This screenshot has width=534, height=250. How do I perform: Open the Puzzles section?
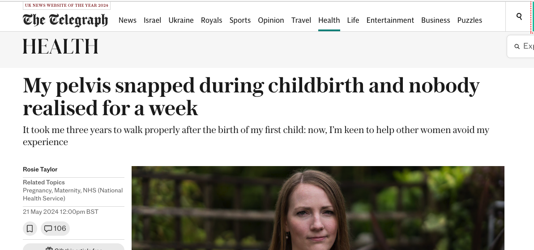pyautogui.click(x=470, y=20)
